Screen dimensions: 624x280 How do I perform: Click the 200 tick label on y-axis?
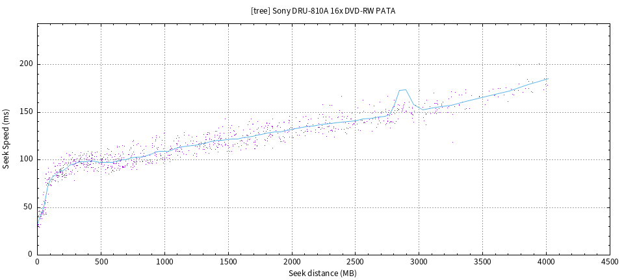pyautogui.click(x=25, y=64)
